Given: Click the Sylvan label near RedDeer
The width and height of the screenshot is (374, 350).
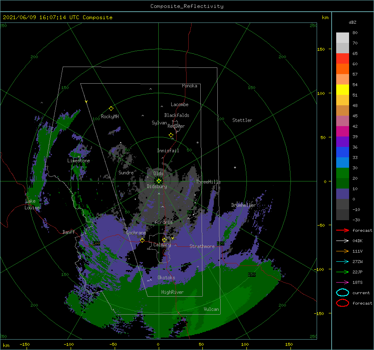Looking at the screenshot, I should [159, 123].
